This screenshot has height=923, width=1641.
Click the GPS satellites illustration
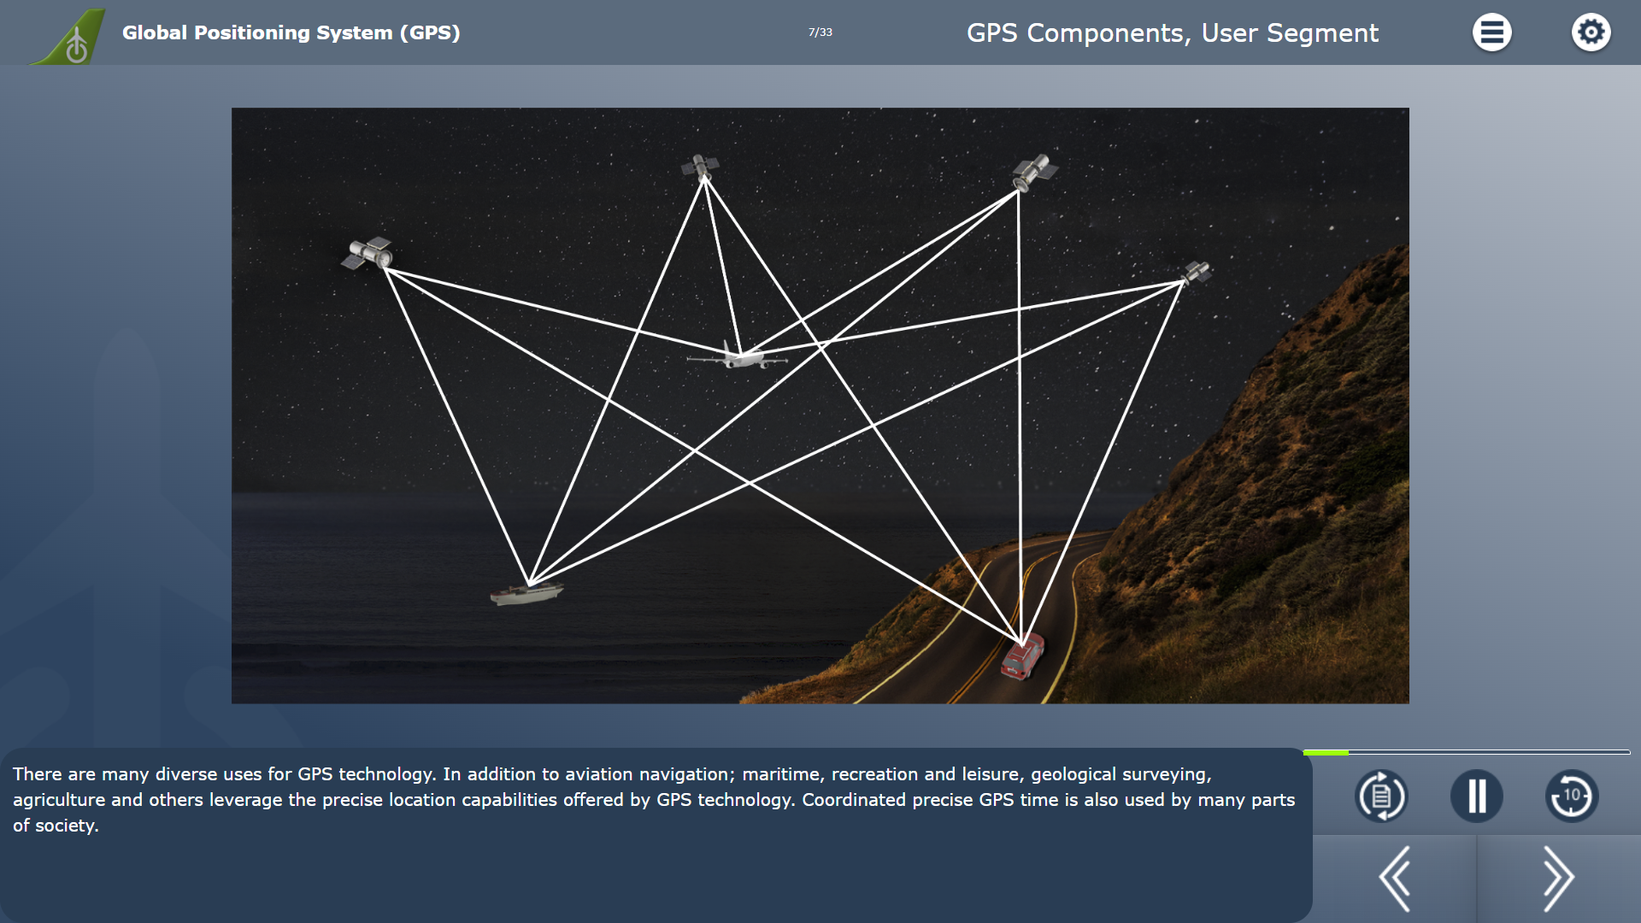pyautogui.click(x=820, y=405)
